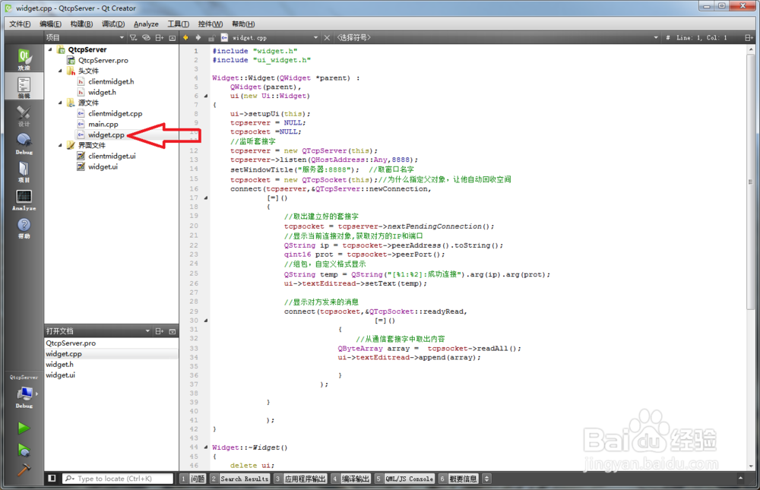Select clientmidget.h in project tree

[111, 81]
